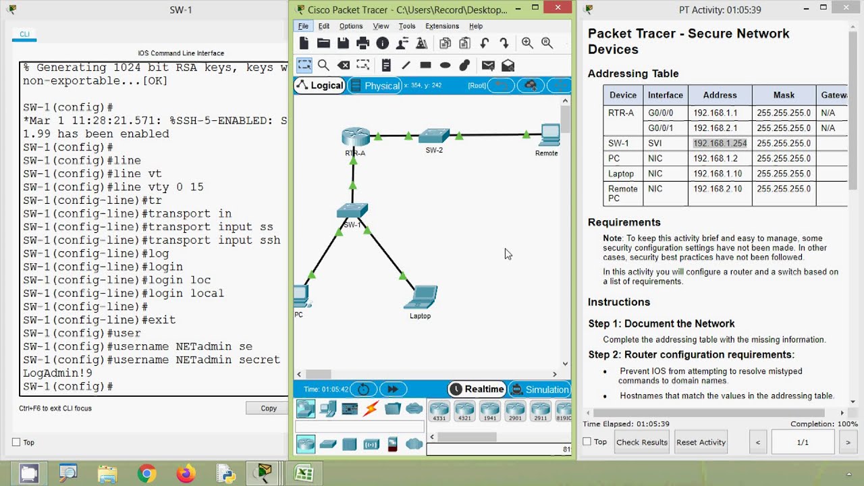864x486 pixels.
Task: Click the Print icon in the toolbar
Action: [x=362, y=43]
